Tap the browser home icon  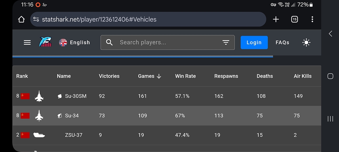pyautogui.click(x=21, y=19)
